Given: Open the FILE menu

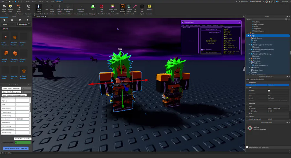Looking at the screenshot, I should pyautogui.click(x=3, y=2).
